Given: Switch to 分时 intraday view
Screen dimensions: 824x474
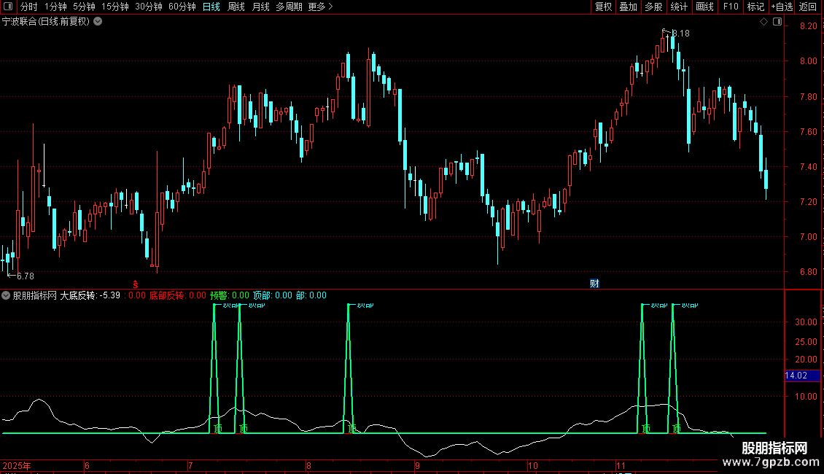Looking at the screenshot, I should (29, 7).
